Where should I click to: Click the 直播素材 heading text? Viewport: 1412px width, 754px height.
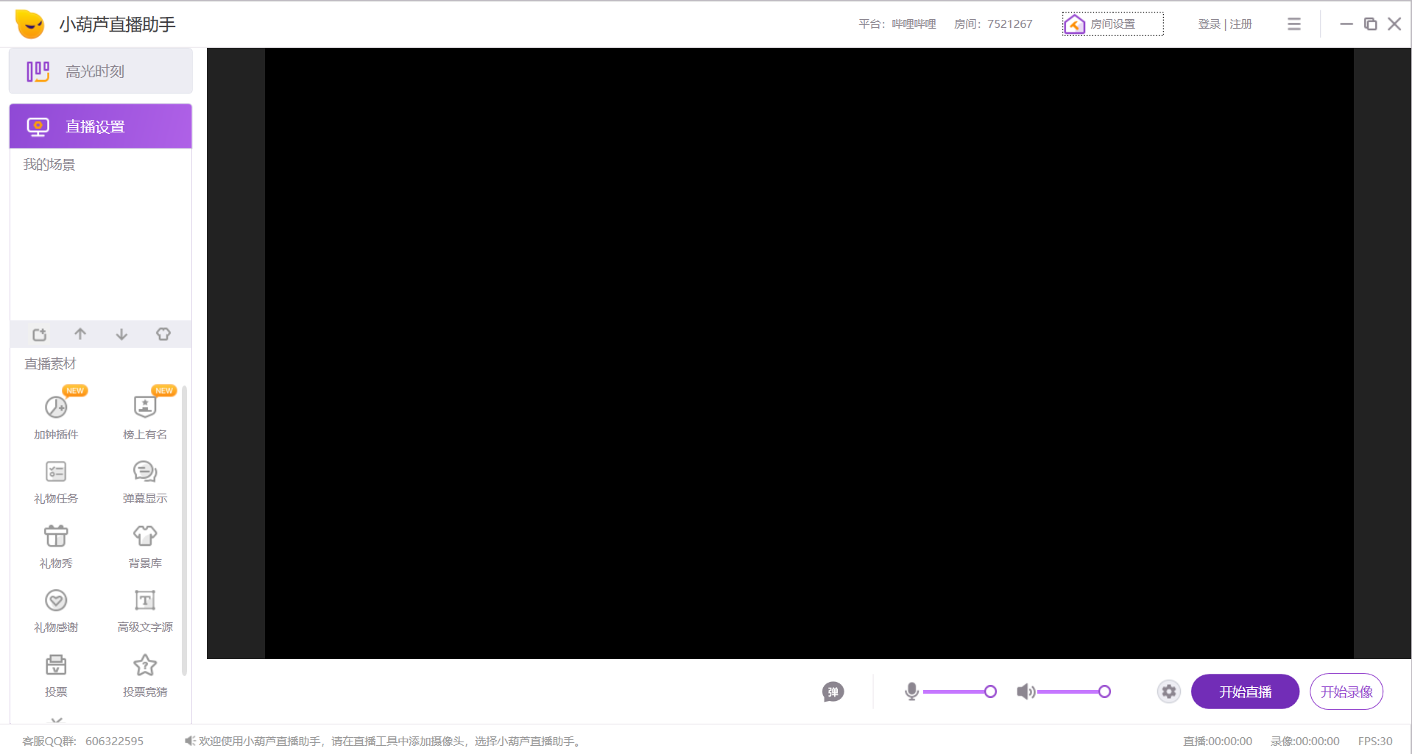[50, 364]
